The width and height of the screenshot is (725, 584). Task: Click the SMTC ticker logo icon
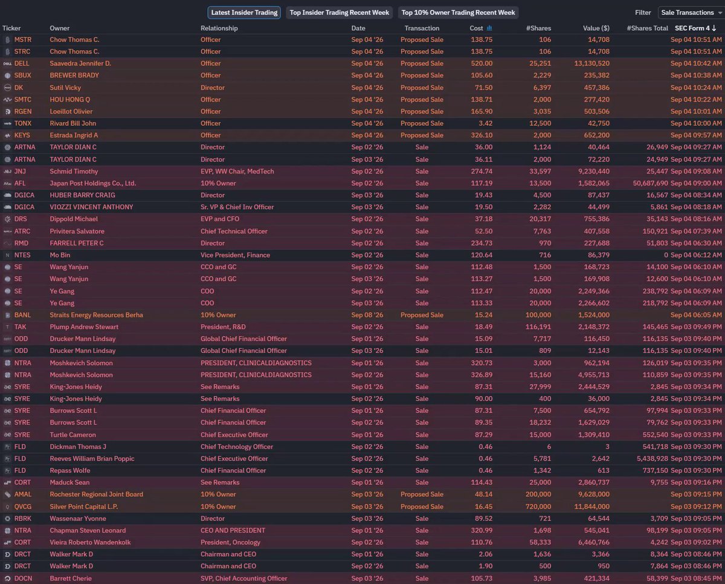(7, 100)
